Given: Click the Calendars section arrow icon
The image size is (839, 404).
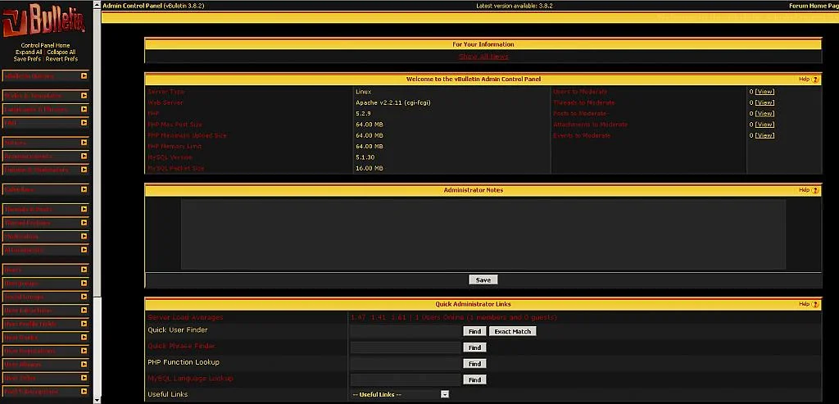Looking at the screenshot, I should point(84,189).
